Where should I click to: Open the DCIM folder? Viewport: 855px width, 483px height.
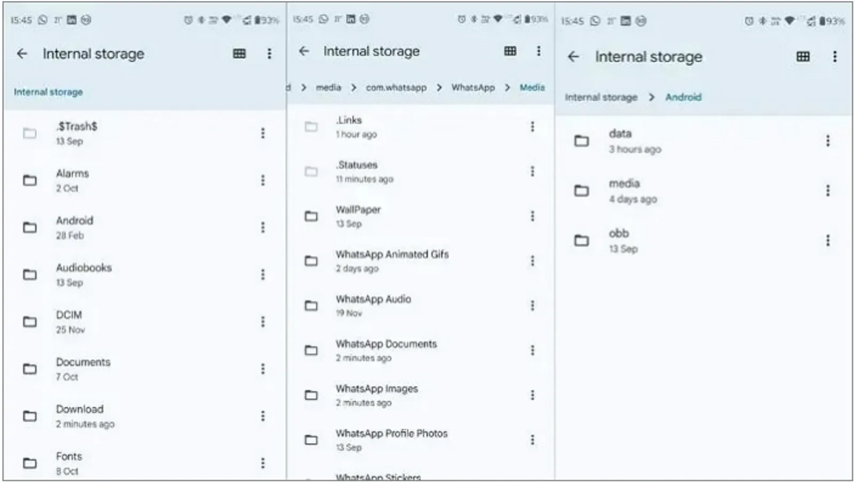click(x=69, y=321)
